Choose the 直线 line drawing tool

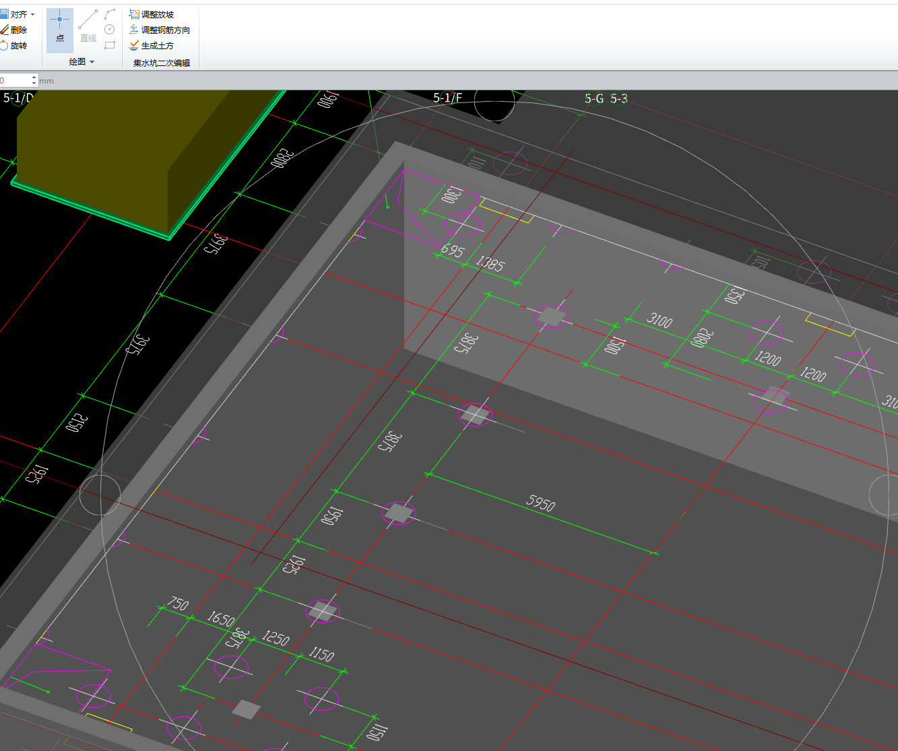(88, 28)
